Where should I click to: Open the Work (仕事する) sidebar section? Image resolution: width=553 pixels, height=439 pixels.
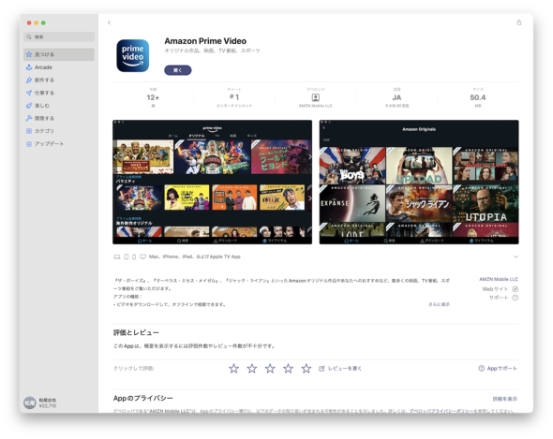(x=59, y=93)
